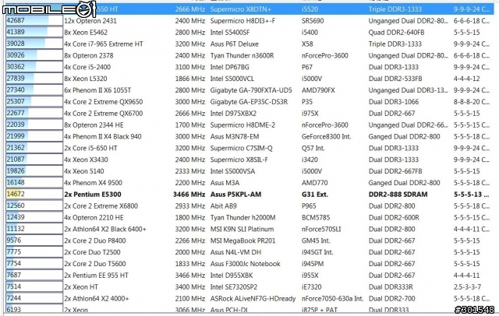
Task: Click the G31 Ext. chipset cell
Action: 314,195
